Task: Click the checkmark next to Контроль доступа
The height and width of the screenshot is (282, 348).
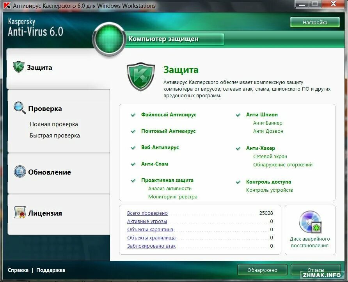Action: [x=238, y=182]
